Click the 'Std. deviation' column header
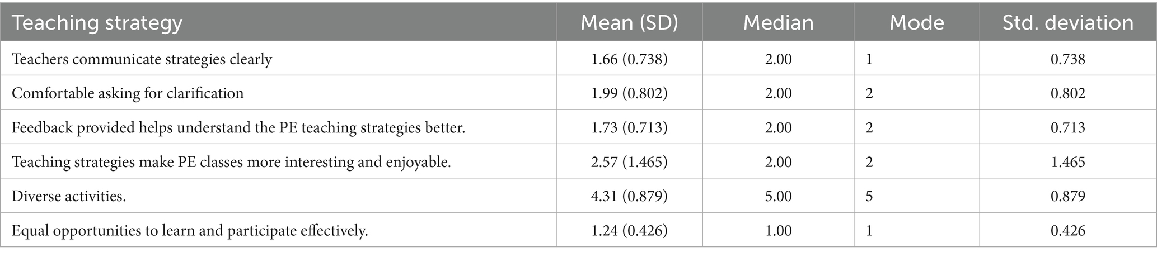Viewport: 1157px width, 257px height. coord(1068,23)
